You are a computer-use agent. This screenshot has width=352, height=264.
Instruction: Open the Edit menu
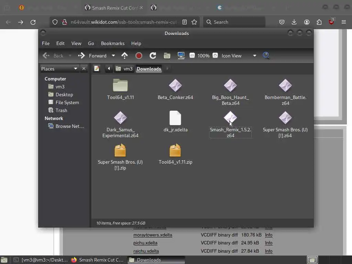[60, 43]
